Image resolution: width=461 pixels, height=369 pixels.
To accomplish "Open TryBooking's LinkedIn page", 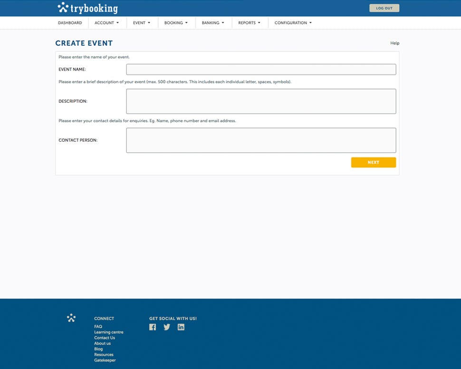I will (x=181, y=327).
